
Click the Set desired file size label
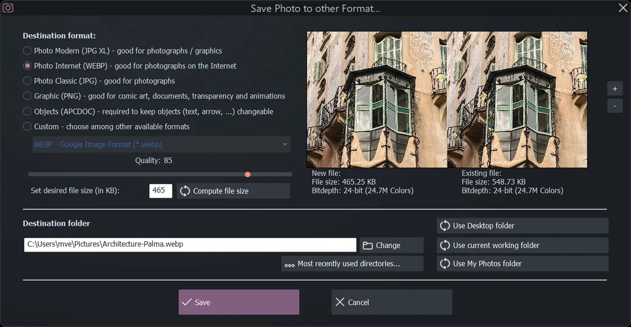[x=75, y=191]
